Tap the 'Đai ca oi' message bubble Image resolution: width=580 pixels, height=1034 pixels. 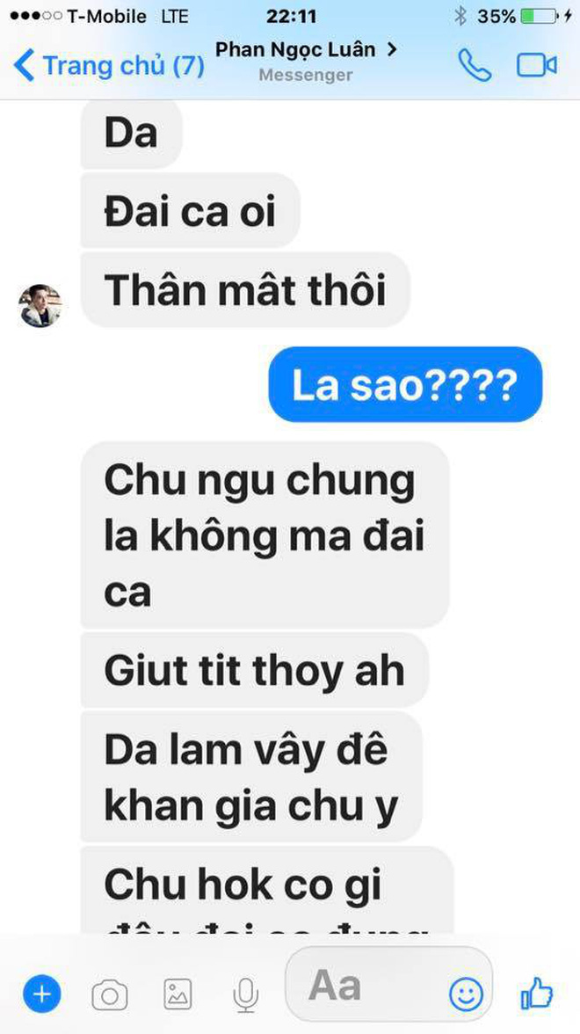point(191,211)
